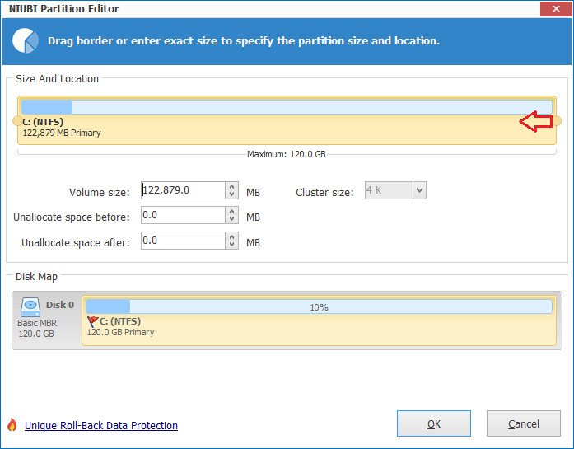Open Unique Roll-Back Data Protection link

101,426
